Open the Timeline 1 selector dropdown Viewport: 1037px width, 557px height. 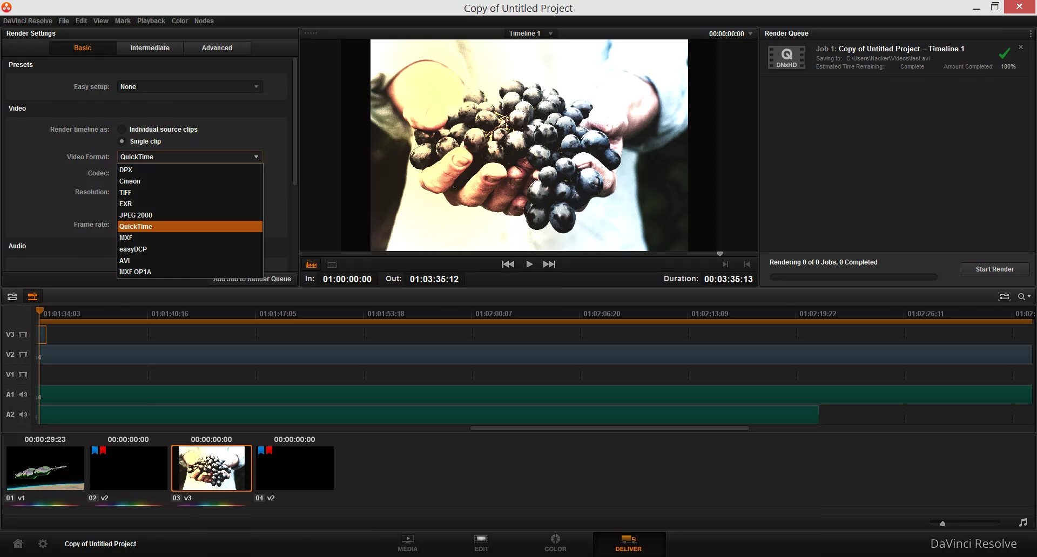click(531, 33)
